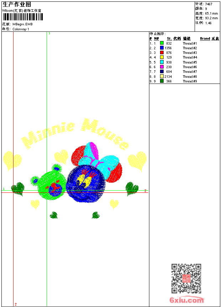This screenshot has width=221, height=307.
Task: Click the magenta color swatch for Thread #6
Action: [x=162, y=67]
